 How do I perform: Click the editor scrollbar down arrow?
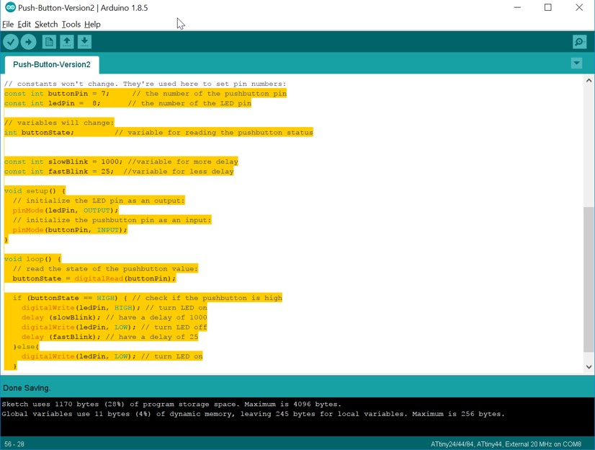point(589,367)
